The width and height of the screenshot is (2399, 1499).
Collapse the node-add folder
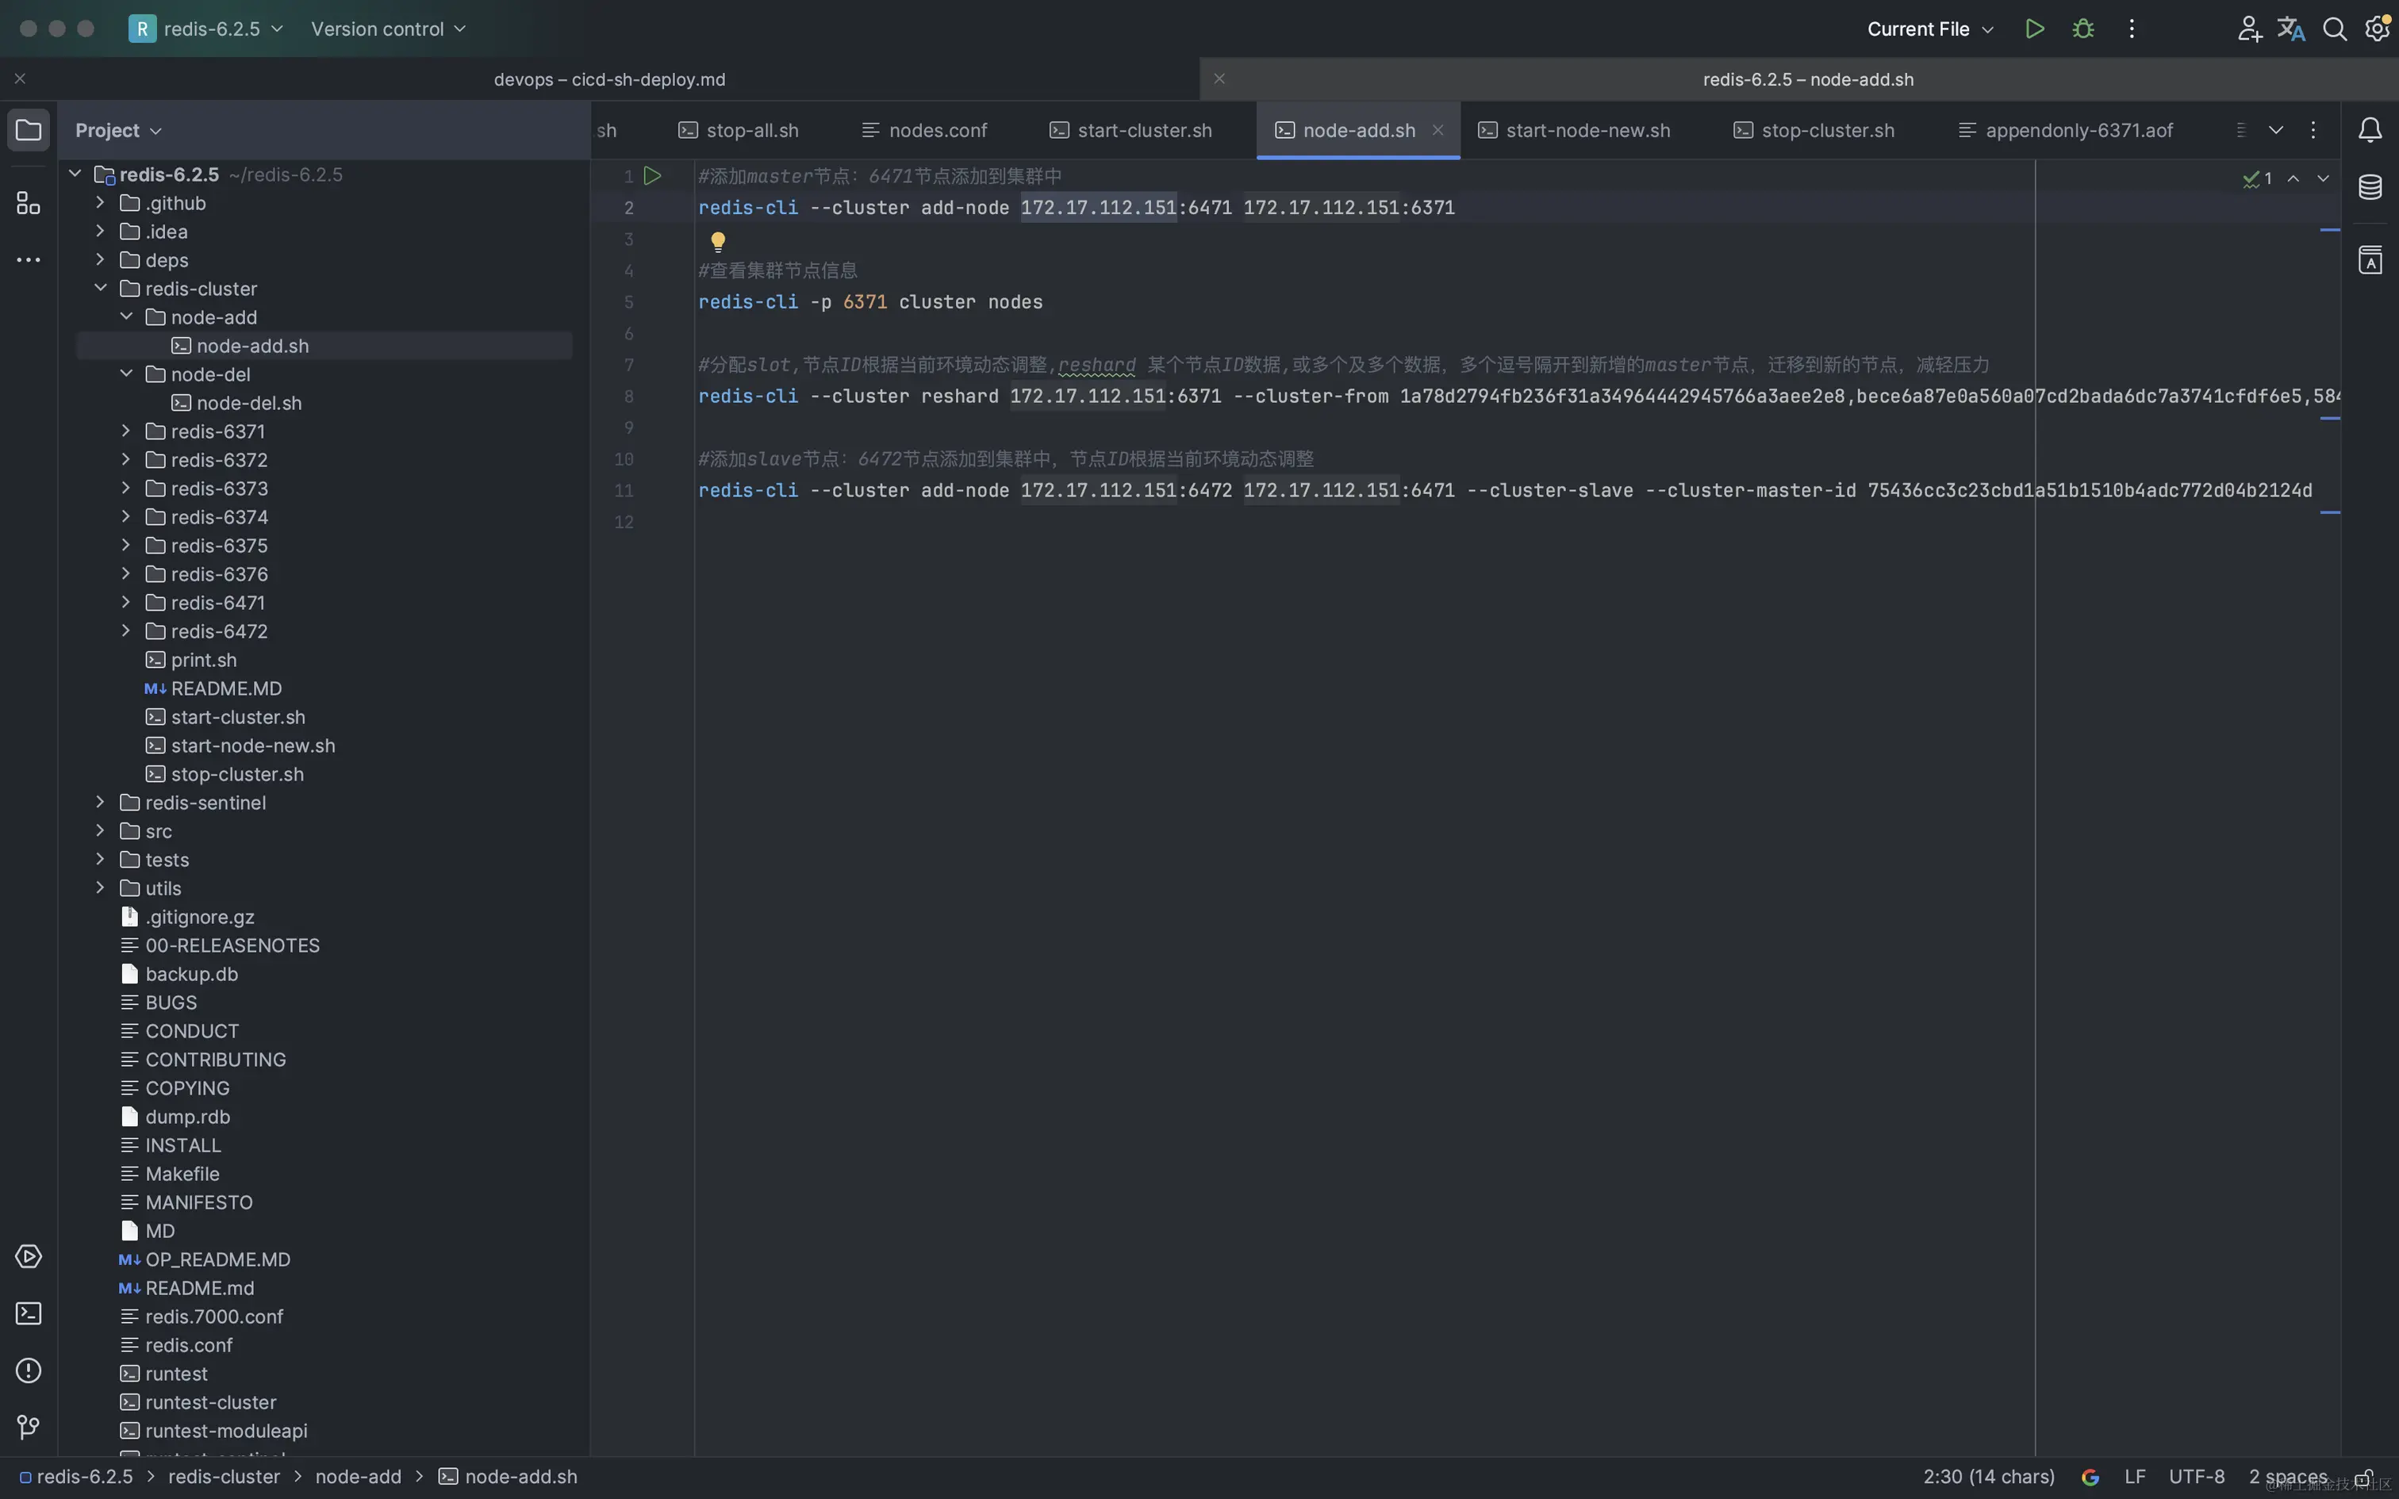[x=126, y=316]
